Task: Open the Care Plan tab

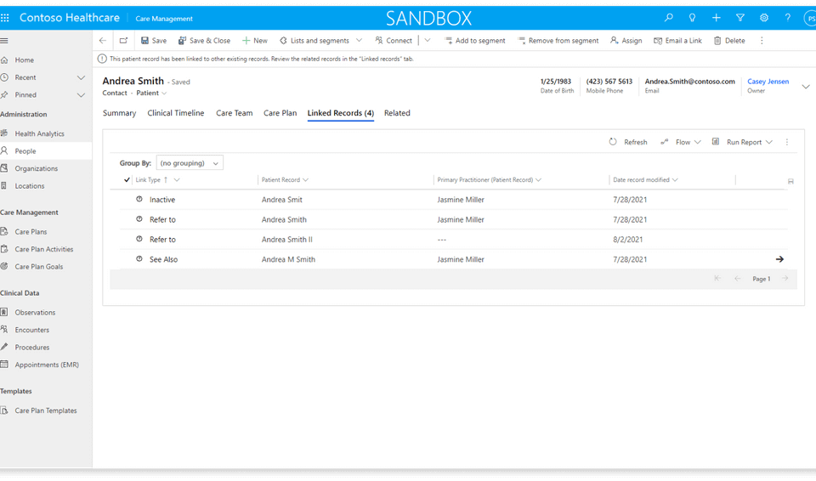Action: 280,113
